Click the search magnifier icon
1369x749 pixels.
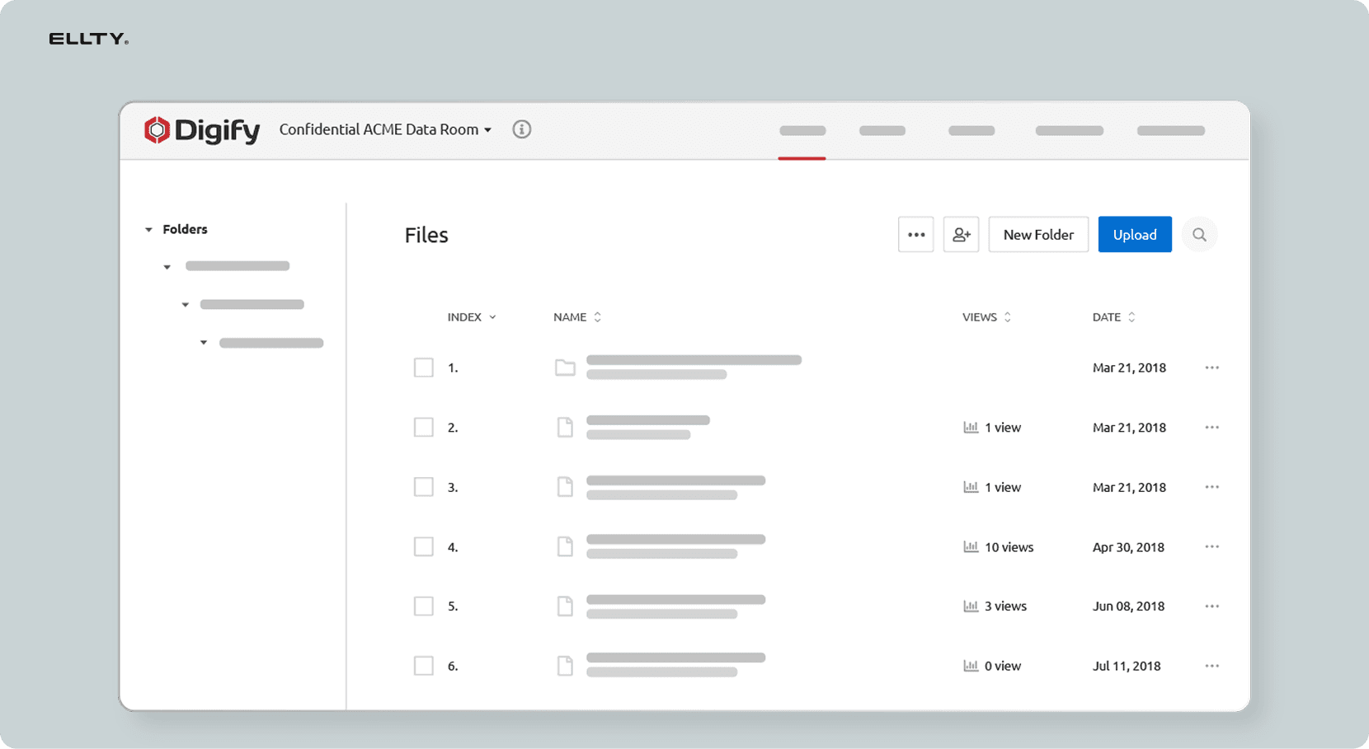(1199, 235)
